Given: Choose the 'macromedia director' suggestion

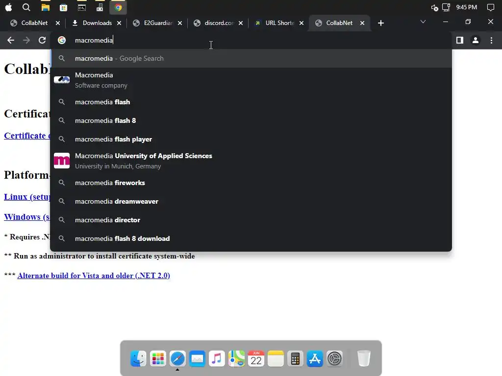Looking at the screenshot, I should [x=251, y=220].
